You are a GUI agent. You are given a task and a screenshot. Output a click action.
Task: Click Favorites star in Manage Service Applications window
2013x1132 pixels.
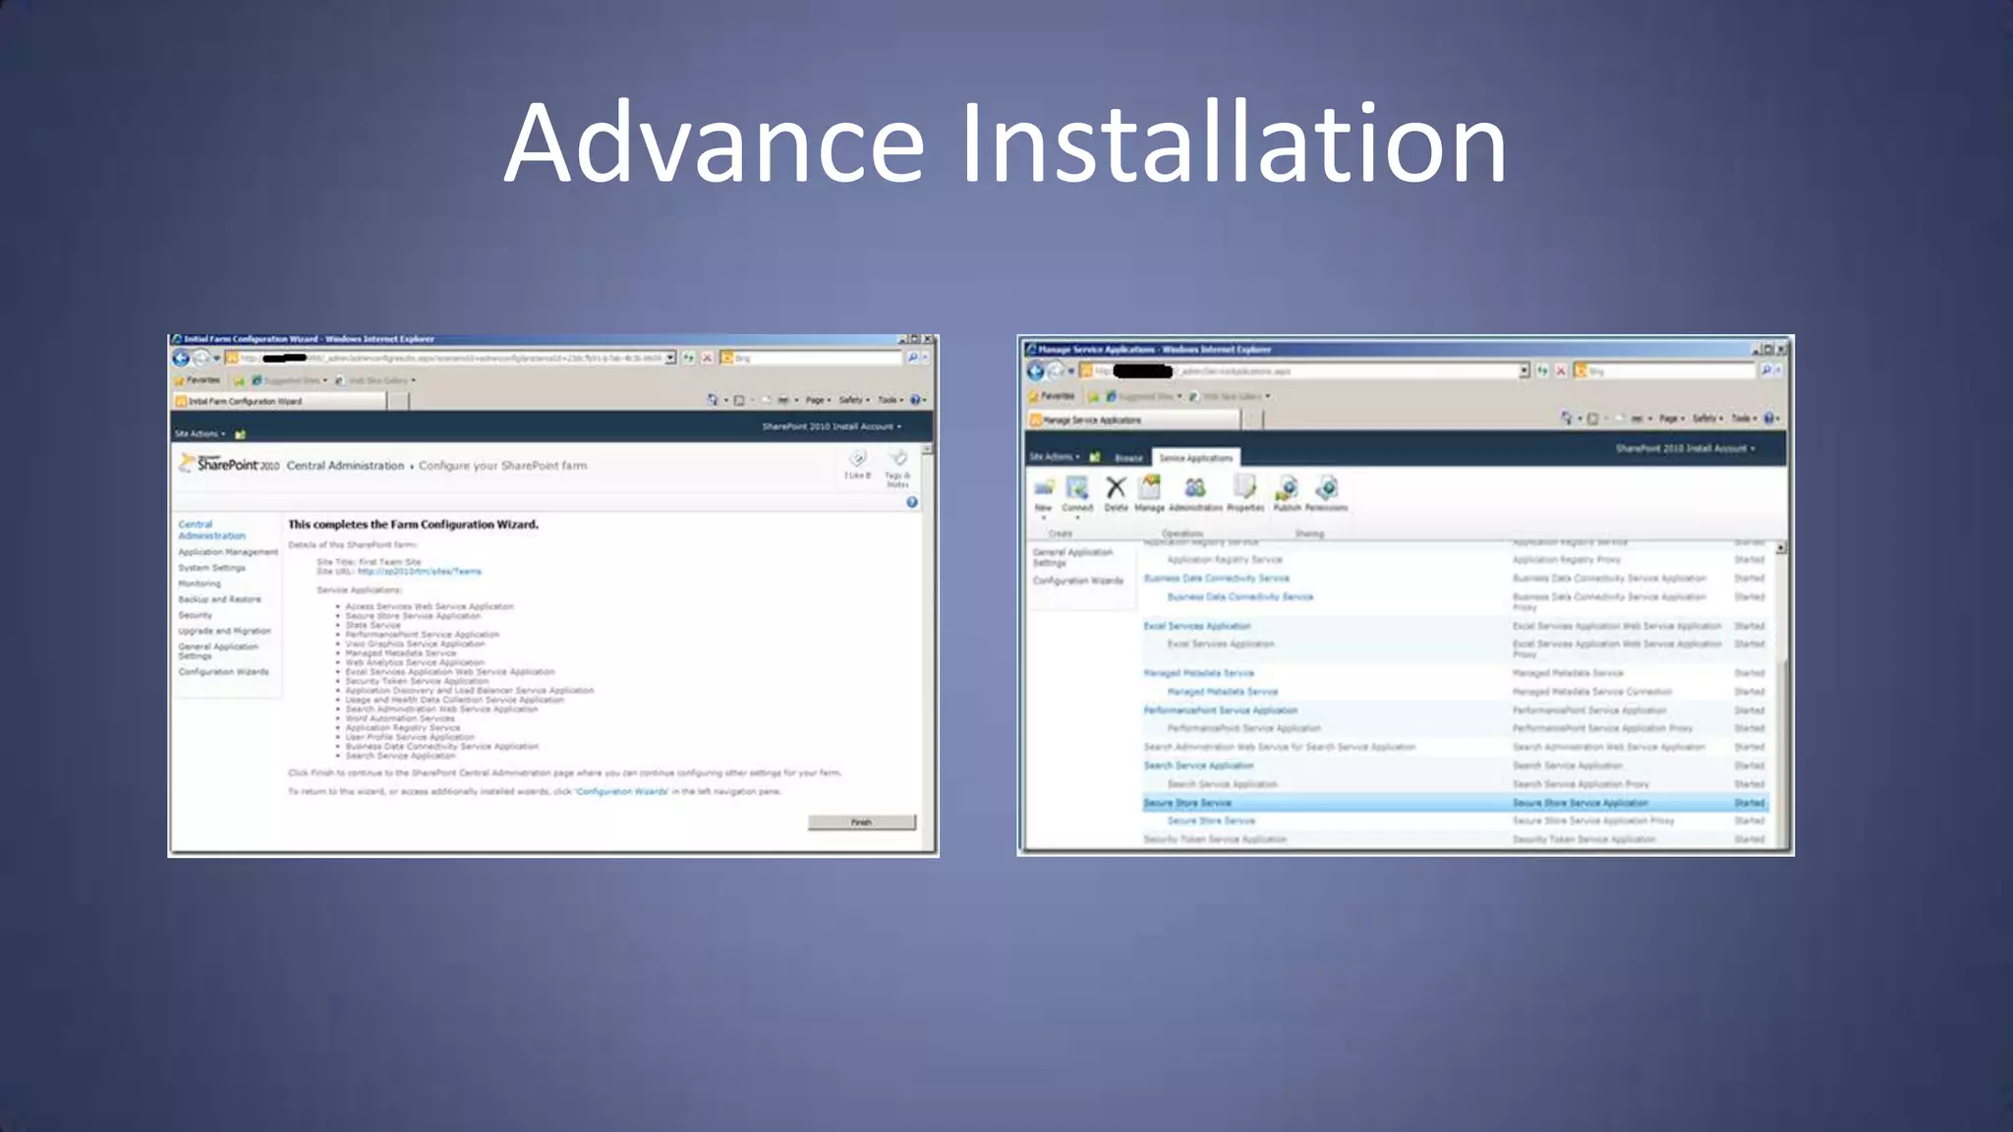(1034, 396)
